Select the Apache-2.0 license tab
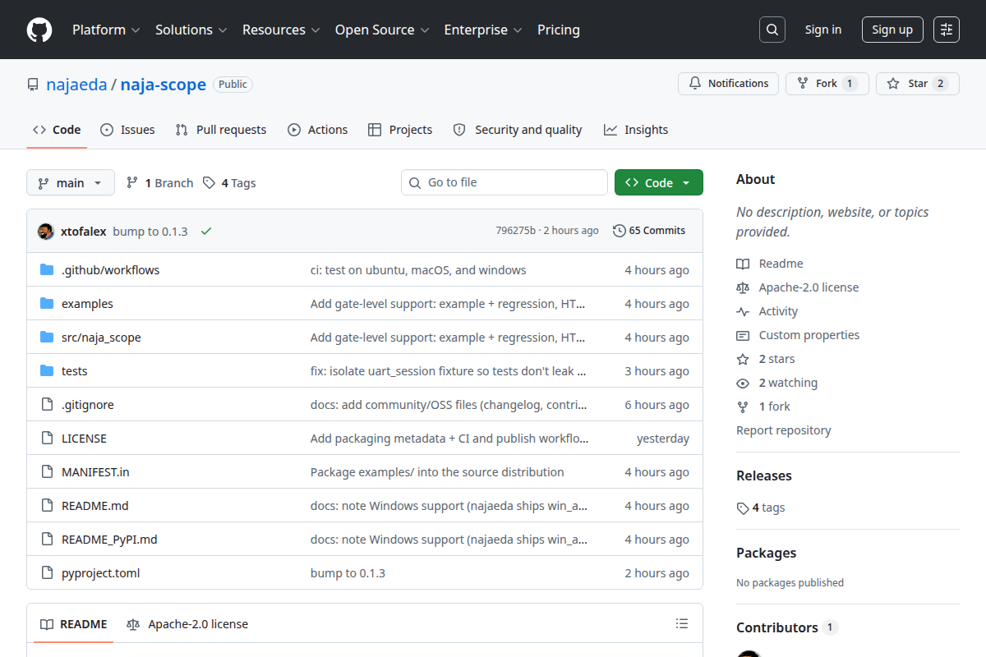The image size is (986, 657). (x=187, y=624)
